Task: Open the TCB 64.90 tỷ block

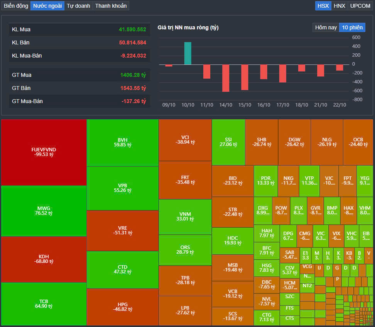Action: 44,304
